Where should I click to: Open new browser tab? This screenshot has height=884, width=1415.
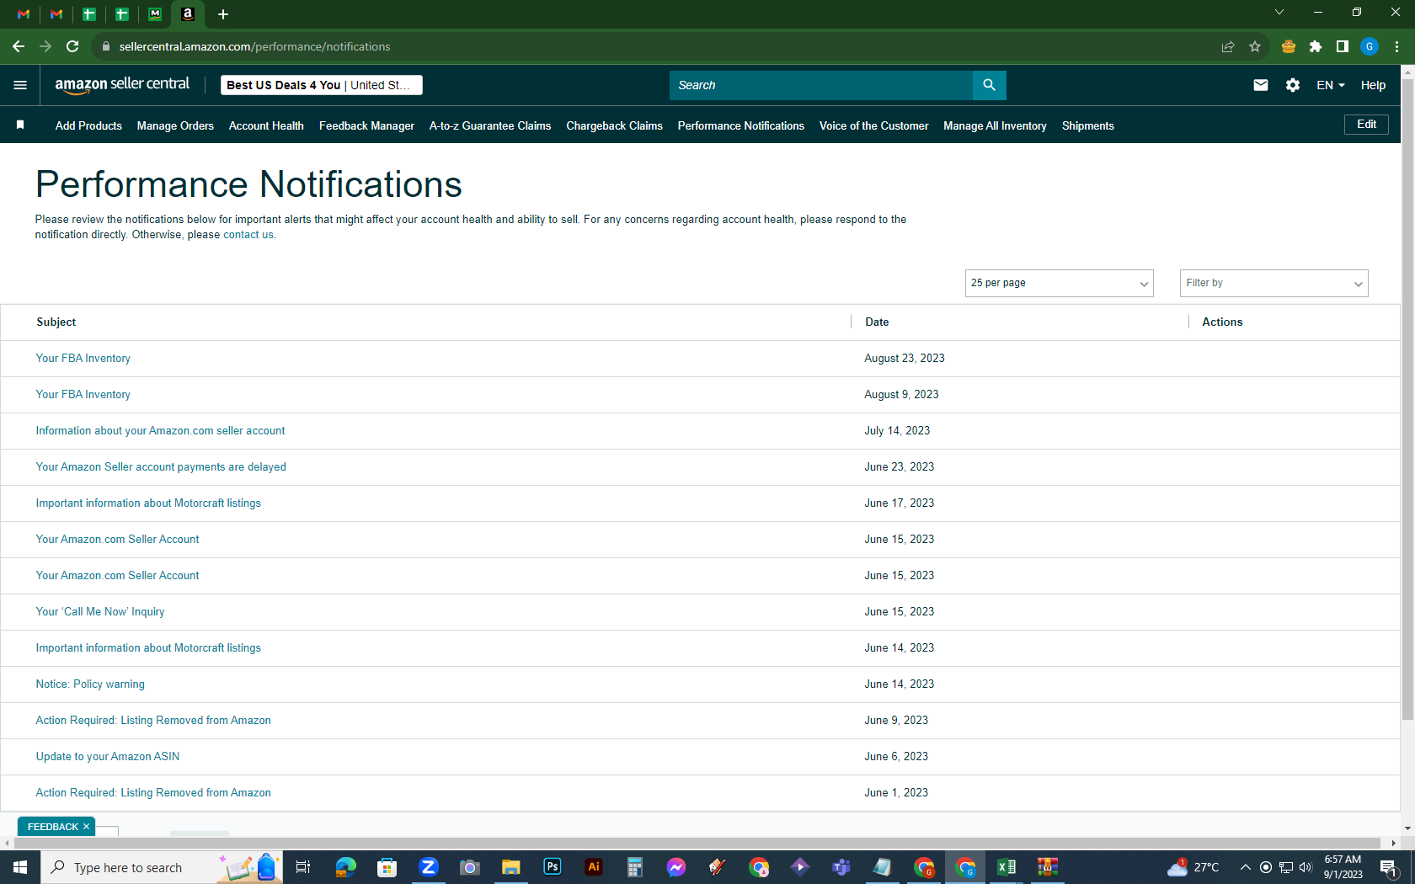coord(223,14)
